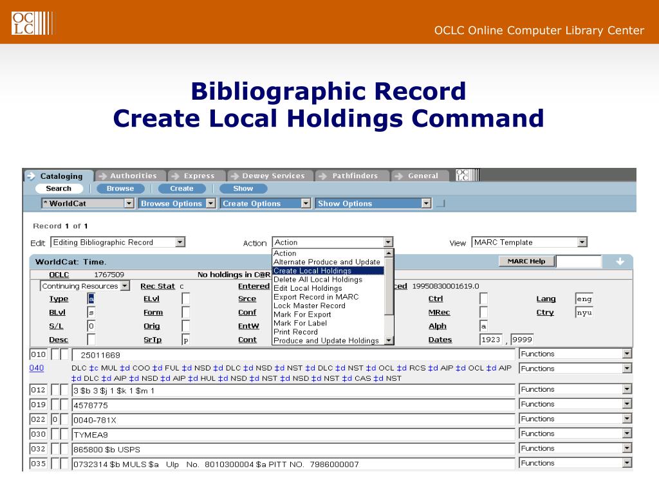Click the Ctry field containing nyu
659x494 pixels.
coord(584,313)
